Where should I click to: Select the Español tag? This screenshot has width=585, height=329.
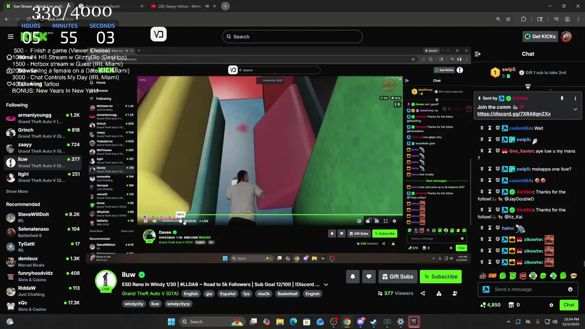tap(228, 294)
